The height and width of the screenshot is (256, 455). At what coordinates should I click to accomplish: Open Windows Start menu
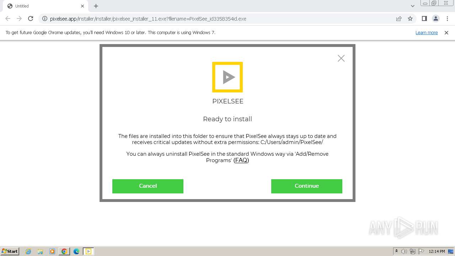[10, 251]
